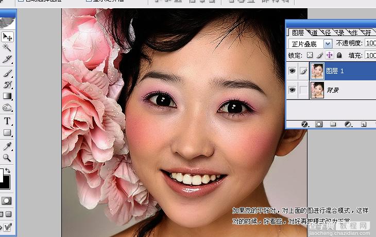Screen dimensions: 376x237
Task: Jump to ImageReady from toolbox
Action: coord(7,227)
